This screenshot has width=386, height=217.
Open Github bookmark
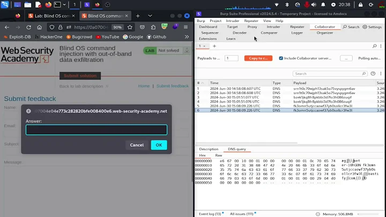[157, 37]
